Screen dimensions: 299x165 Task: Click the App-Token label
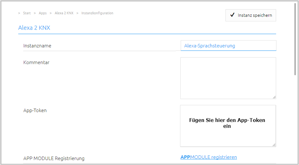pos(35,110)
